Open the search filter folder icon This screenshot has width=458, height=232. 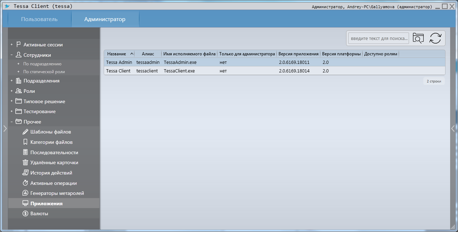click(x=418, y=38)
